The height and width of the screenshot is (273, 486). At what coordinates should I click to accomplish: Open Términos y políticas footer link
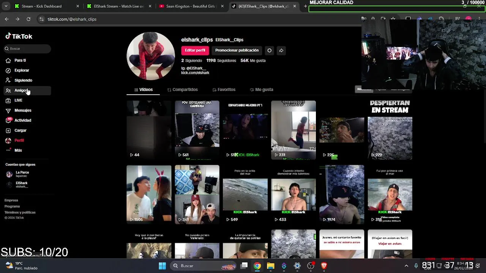tap(20, 212)
